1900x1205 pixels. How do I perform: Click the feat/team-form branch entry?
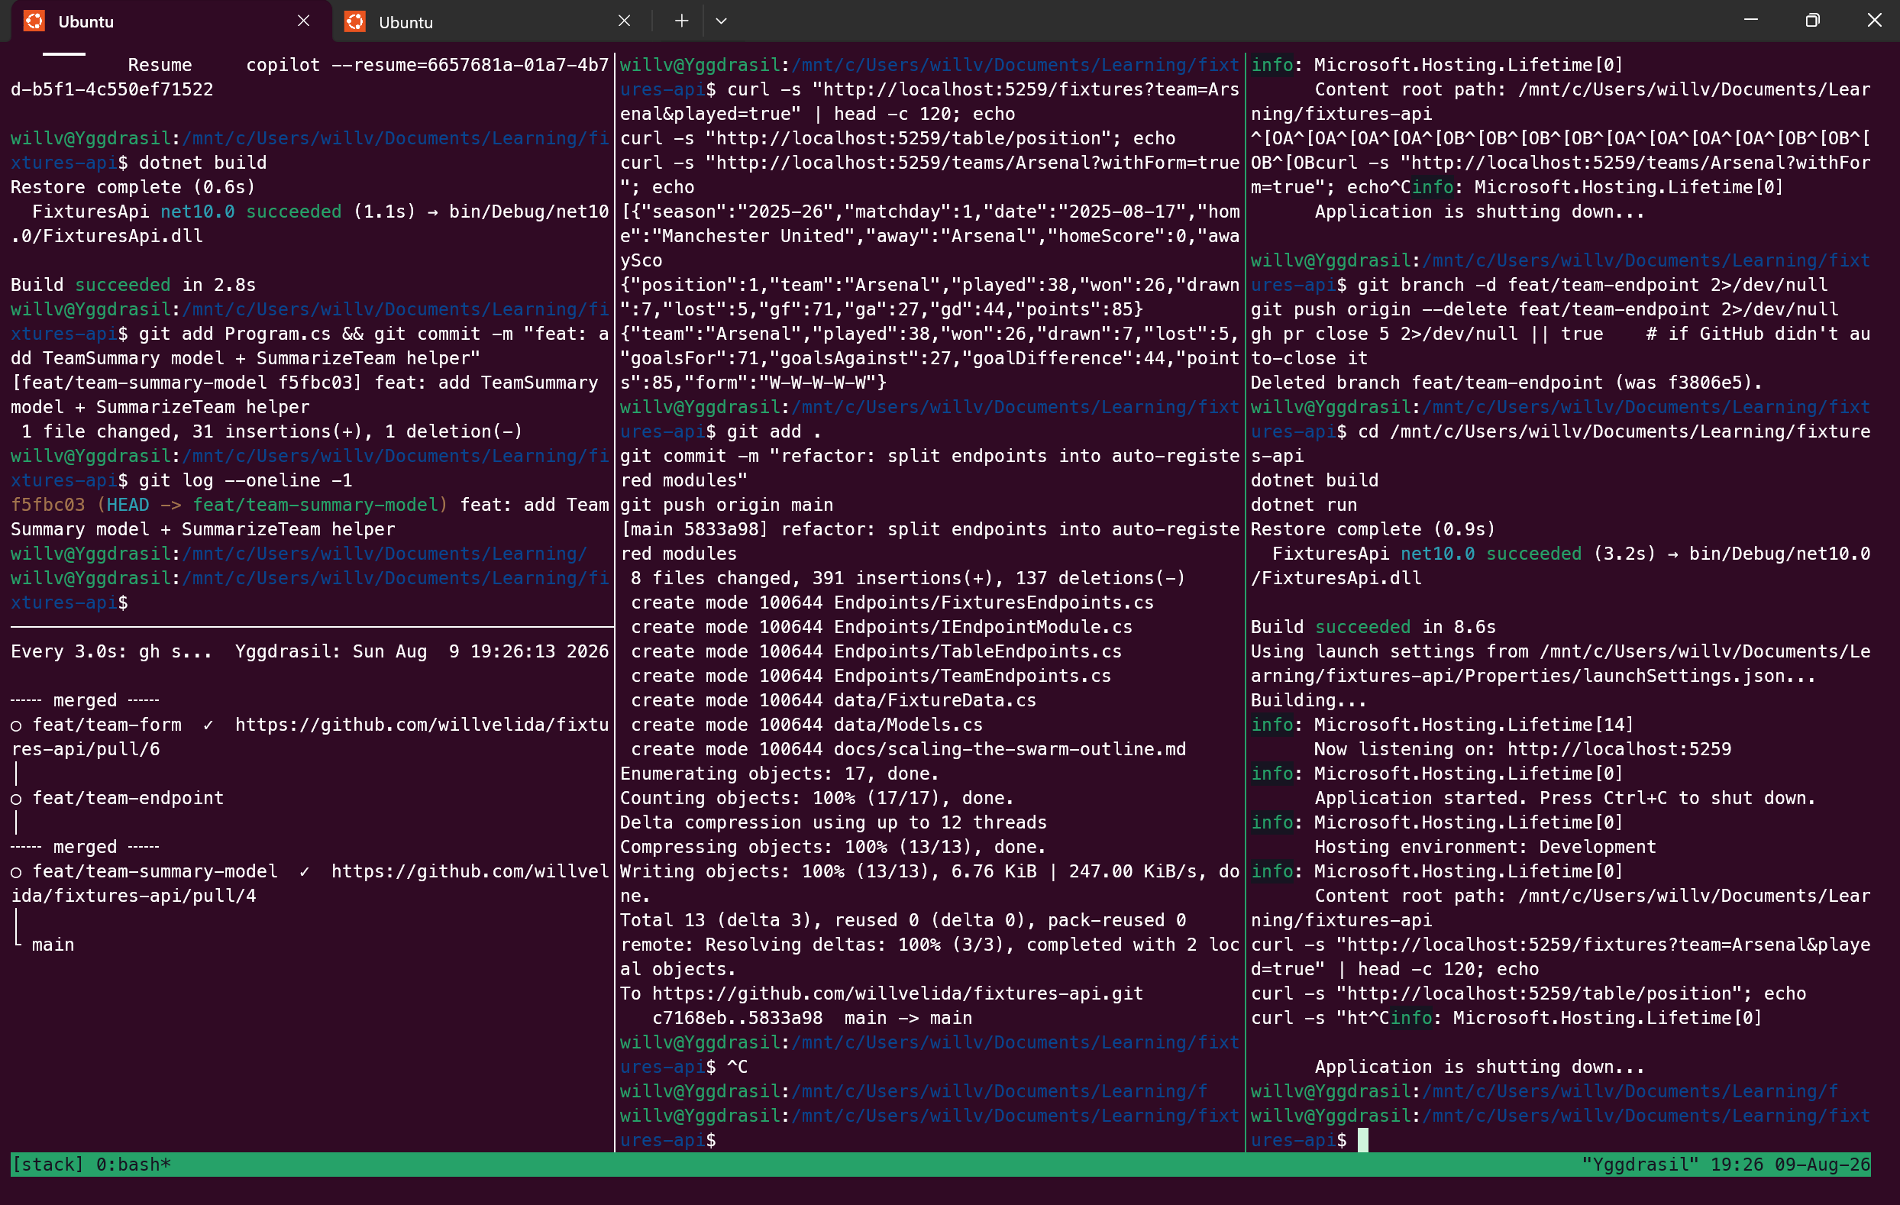(106, 725)
